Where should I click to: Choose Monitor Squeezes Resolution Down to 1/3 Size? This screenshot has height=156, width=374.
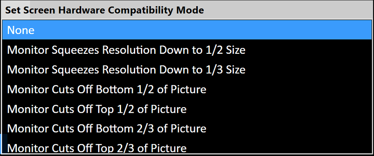click(187, 69)
